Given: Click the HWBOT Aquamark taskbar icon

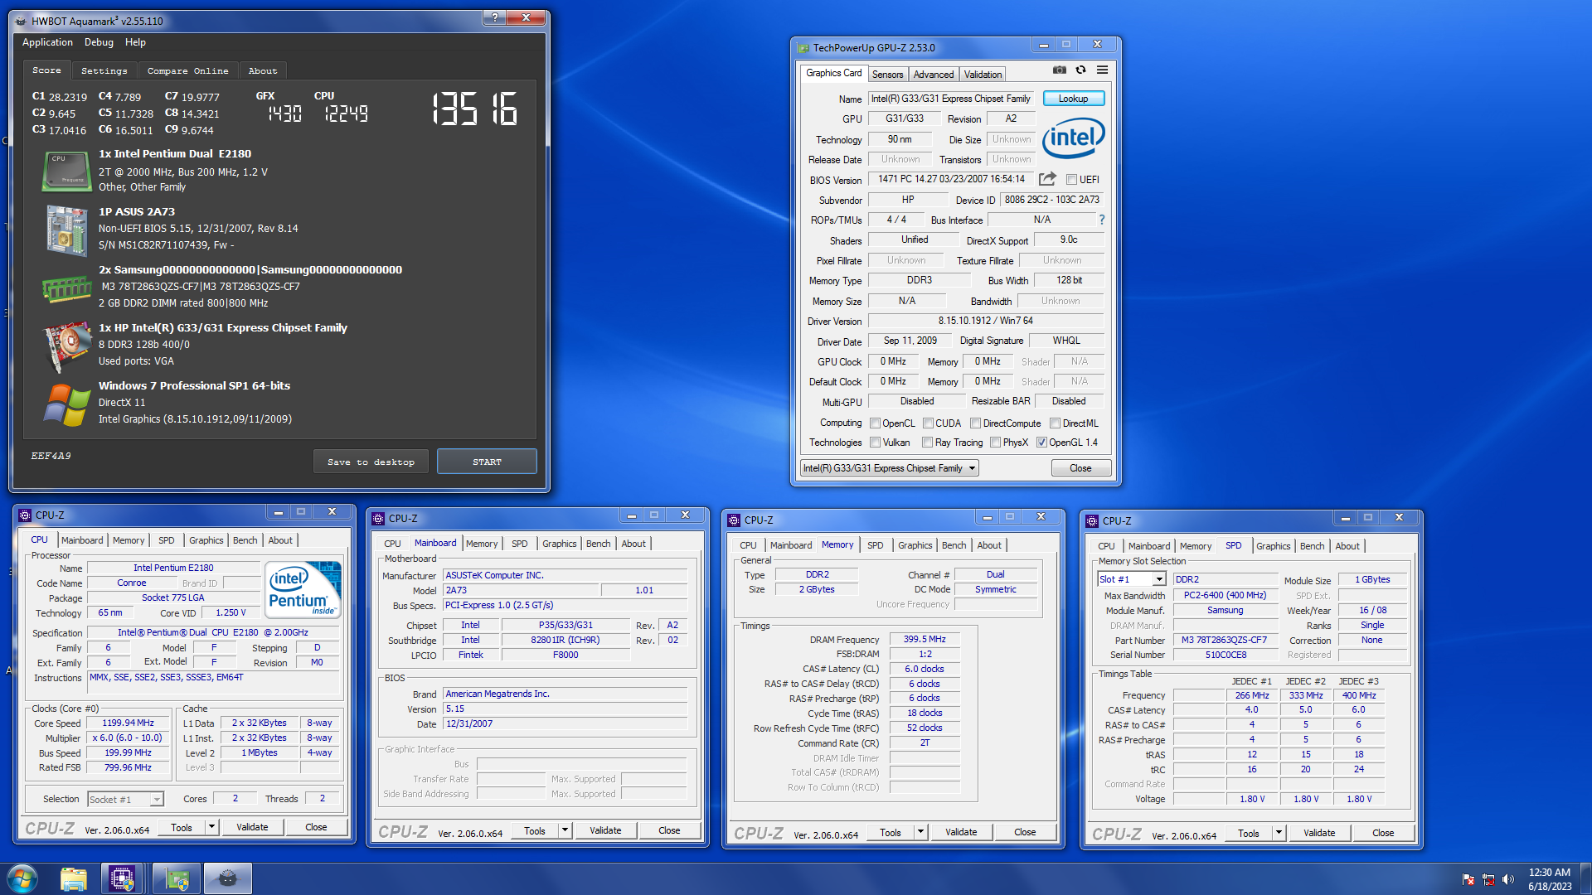Looking at the screenshot, I should pos(228,878).
